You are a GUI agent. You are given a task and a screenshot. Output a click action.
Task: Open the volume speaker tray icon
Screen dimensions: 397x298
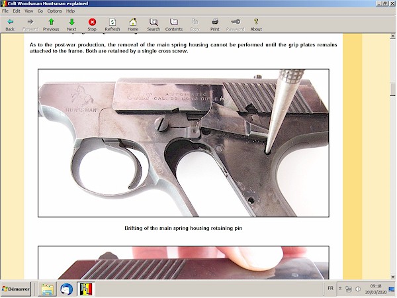click(x=358, y=289)
